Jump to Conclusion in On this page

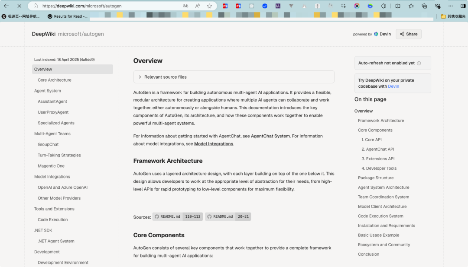tap(369, 254)
